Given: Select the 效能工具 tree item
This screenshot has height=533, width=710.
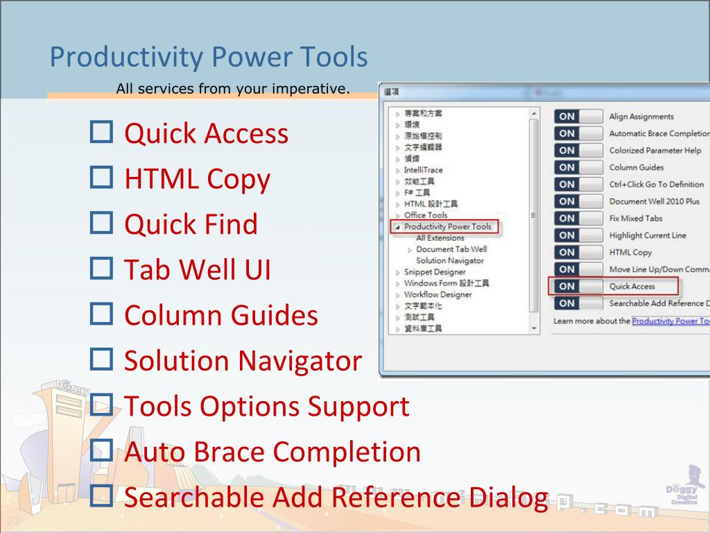Looking at the screenshot, I should coord(419,181).
